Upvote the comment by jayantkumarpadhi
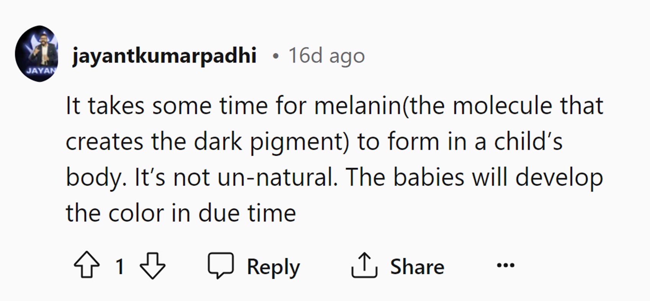Screen dimensions: 650x301 point(87,265)
